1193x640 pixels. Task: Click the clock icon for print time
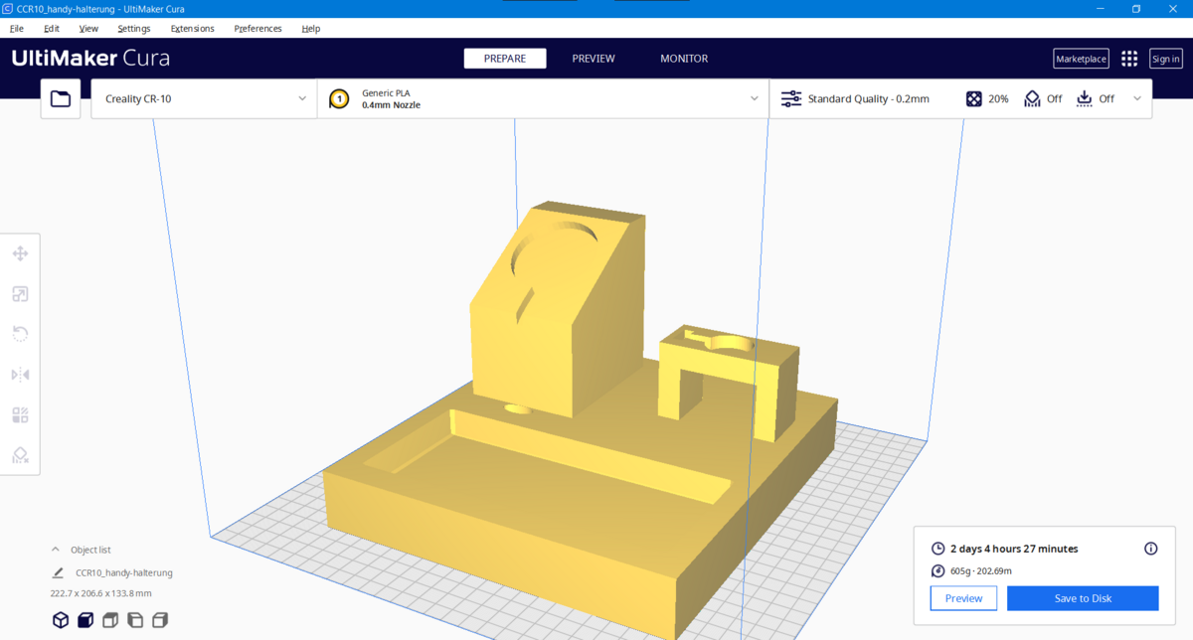point(938,549)
